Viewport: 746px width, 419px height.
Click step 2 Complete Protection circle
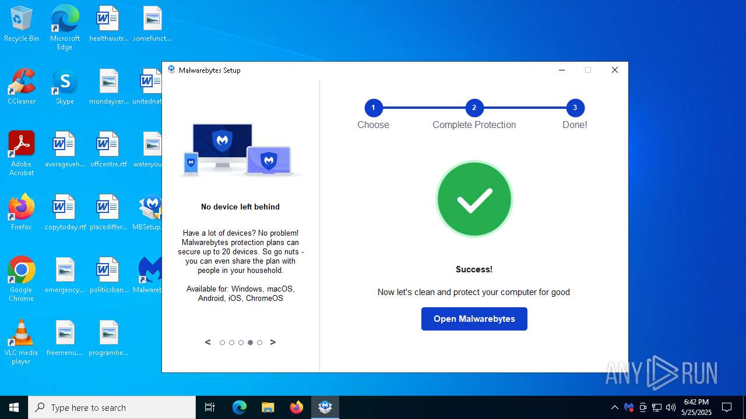pos(474,108)
